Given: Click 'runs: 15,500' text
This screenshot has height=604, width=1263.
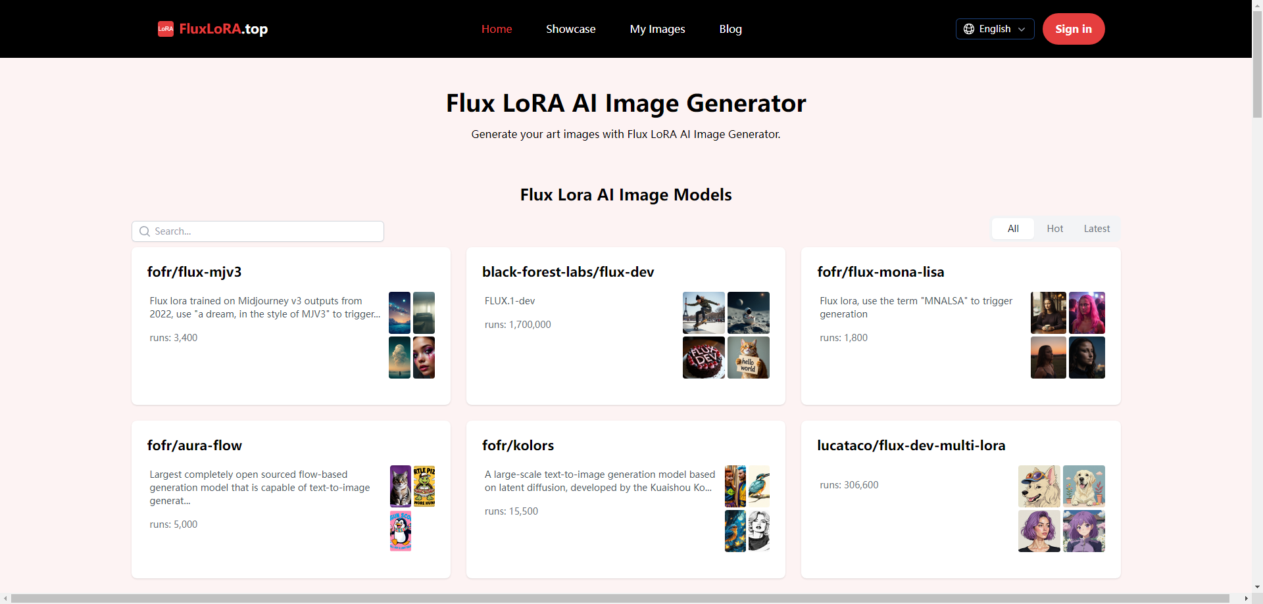Looking at the screenshot, I should click(x=511, y=511).
